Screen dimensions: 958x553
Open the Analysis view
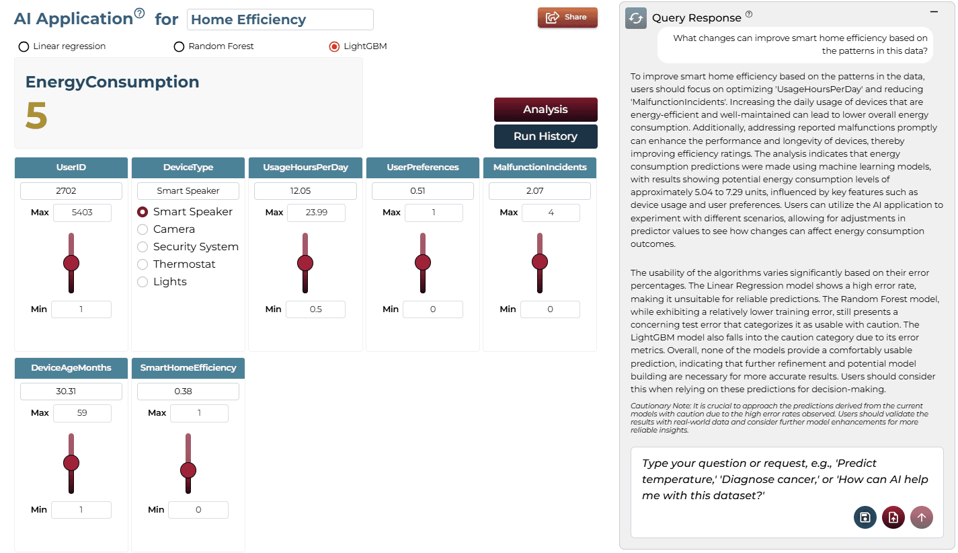tap(546, 110)
